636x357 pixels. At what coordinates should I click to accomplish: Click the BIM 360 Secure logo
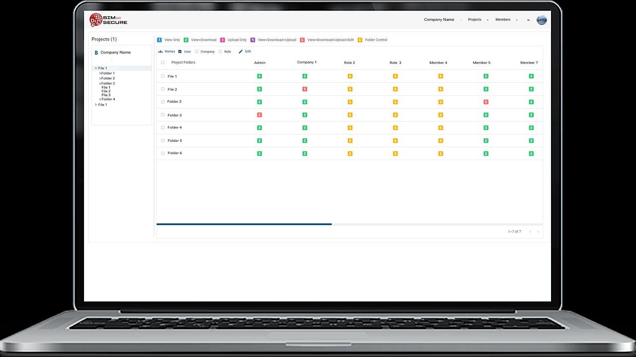coord(108,20)
